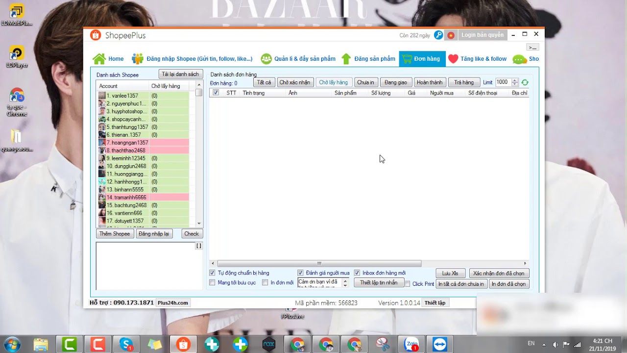Open the 'ta que - Chrome' desktop shortcut
627x353 pixels.
pyautogui.click(x=17, y=102)
